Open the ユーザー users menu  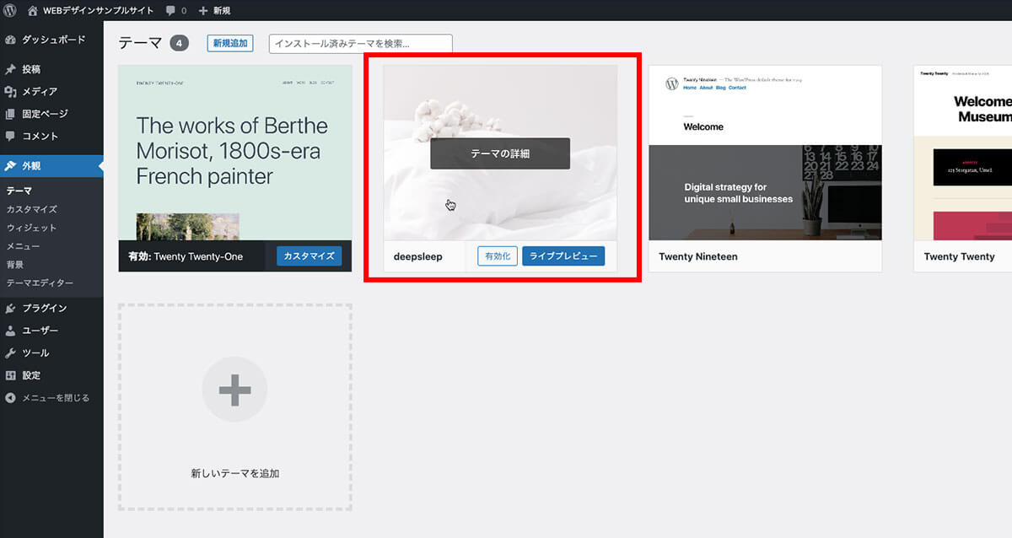pyautogui.click(x=40, y=331)
